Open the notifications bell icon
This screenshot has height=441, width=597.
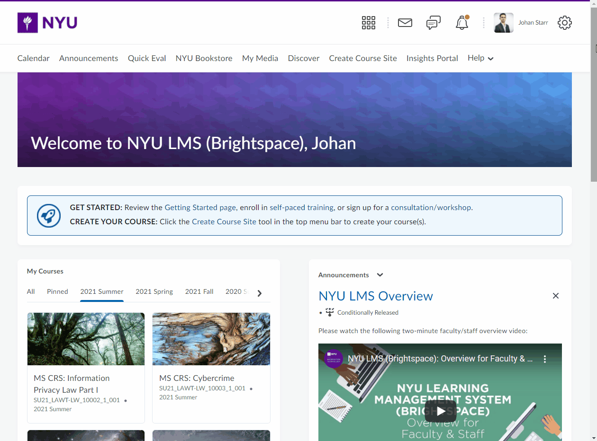462,23
